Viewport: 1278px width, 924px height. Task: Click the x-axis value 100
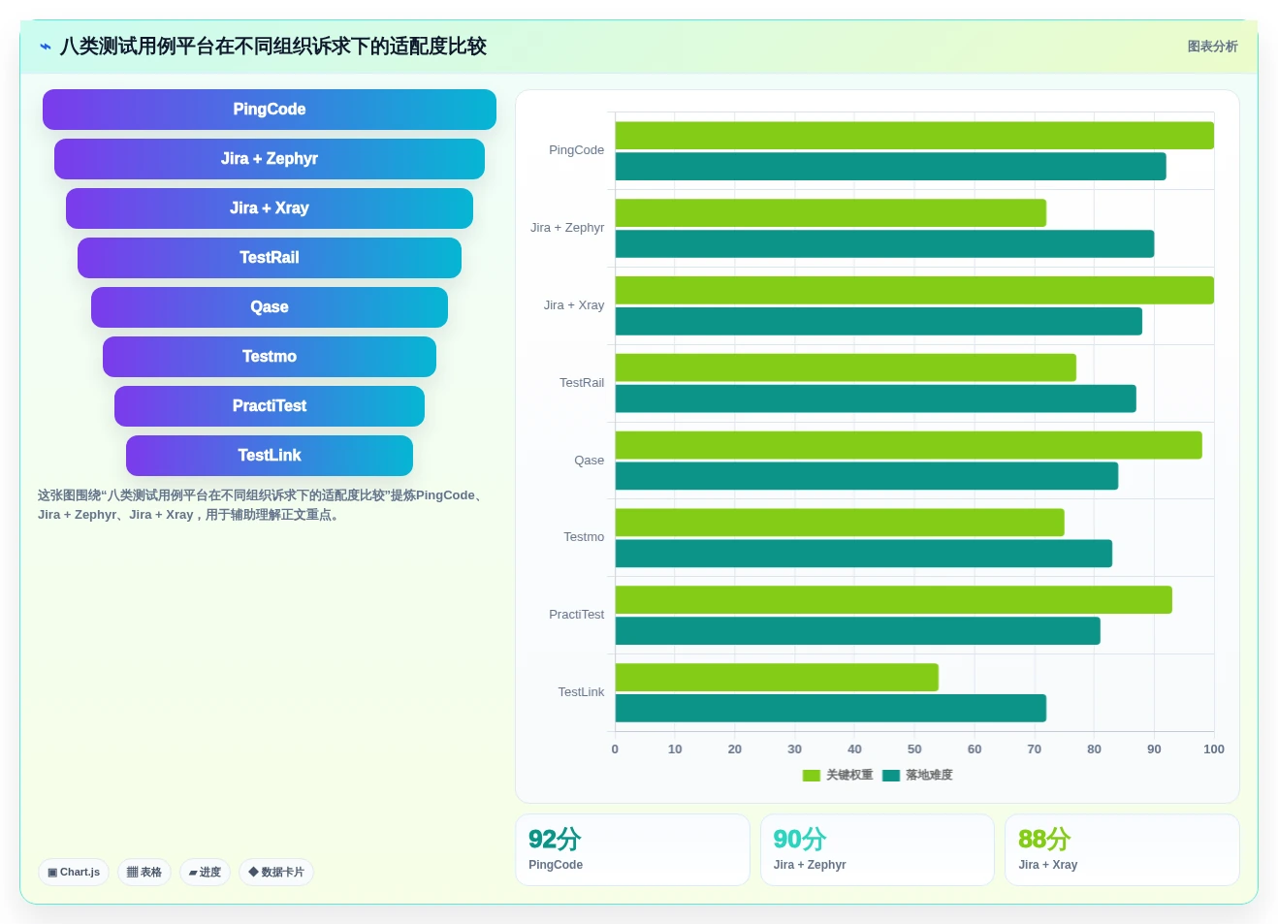click(1213, 749)
